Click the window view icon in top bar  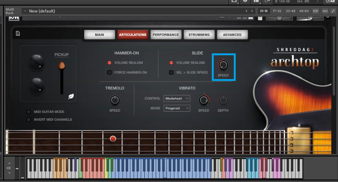[234, 1]
